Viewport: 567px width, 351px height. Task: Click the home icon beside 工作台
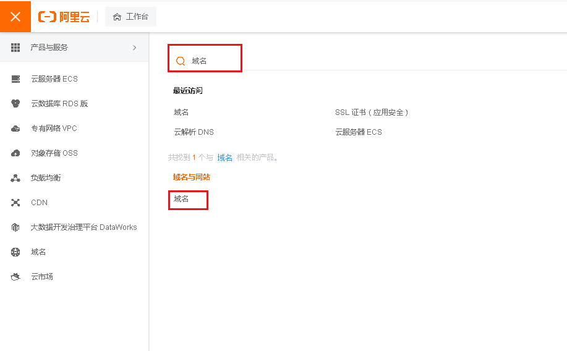coord(117,17)
